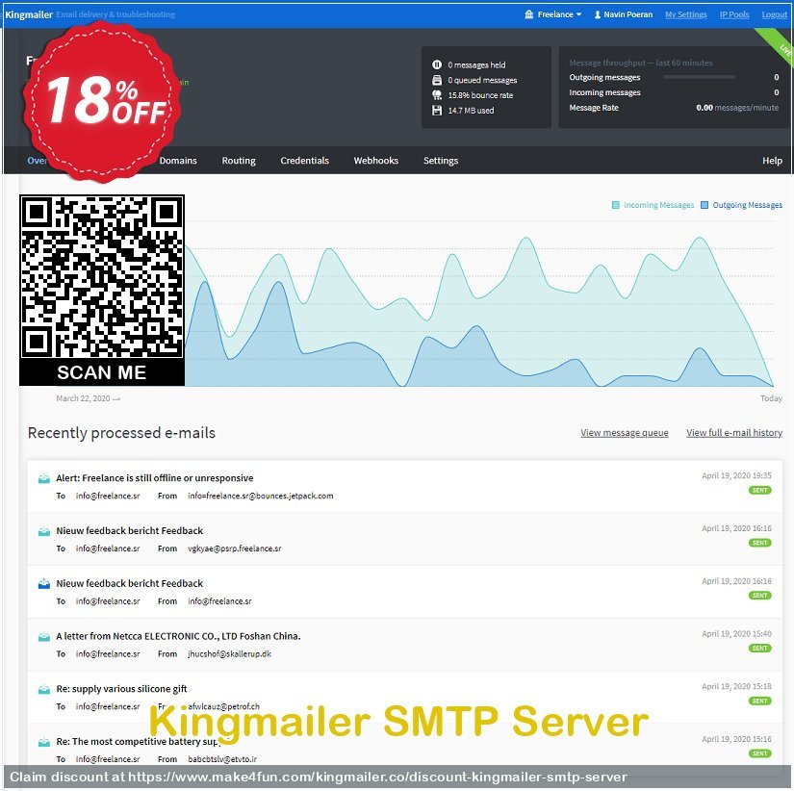This screenshot has width=794, height=791.
Task: Open the Help tab
Action: [772, 161]
